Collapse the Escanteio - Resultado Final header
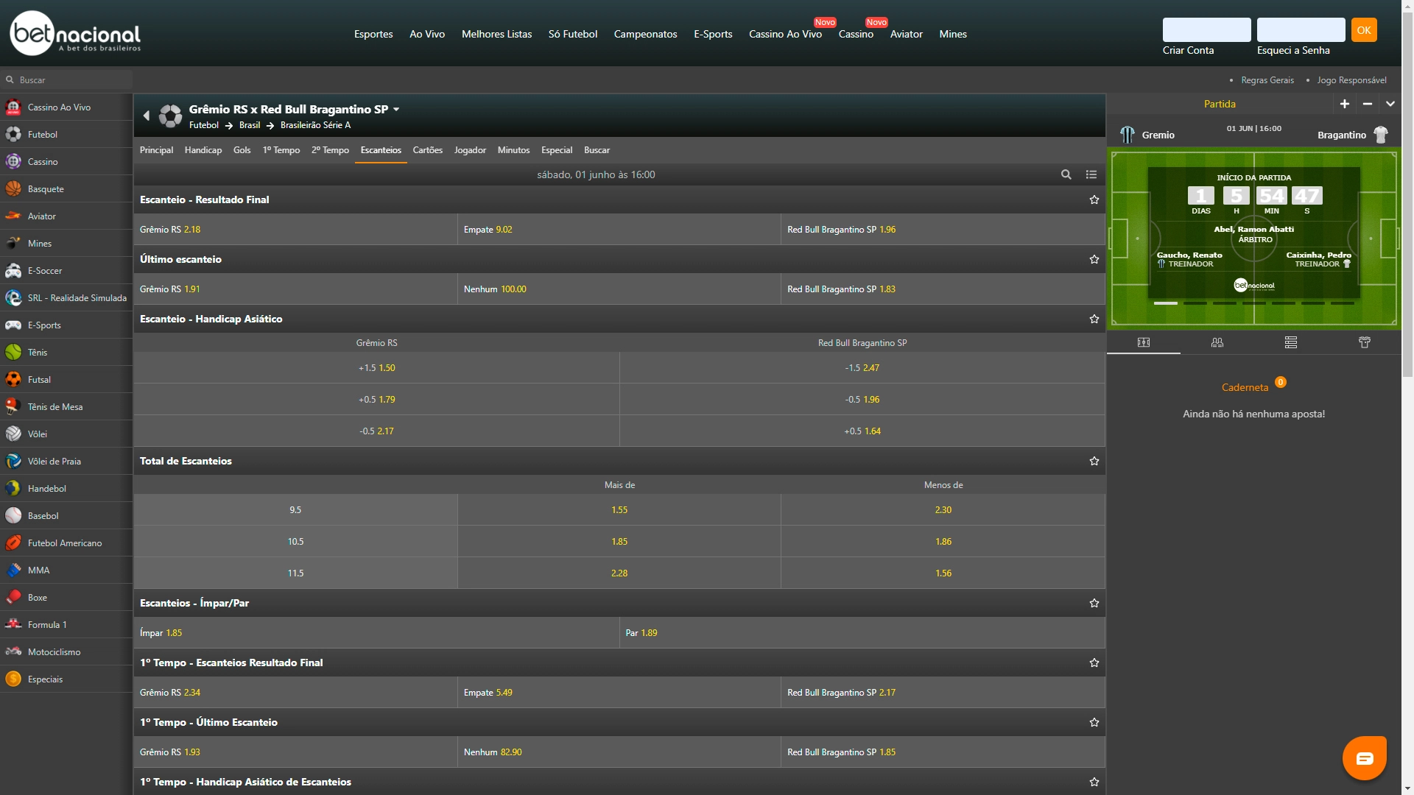 point(619,199)
